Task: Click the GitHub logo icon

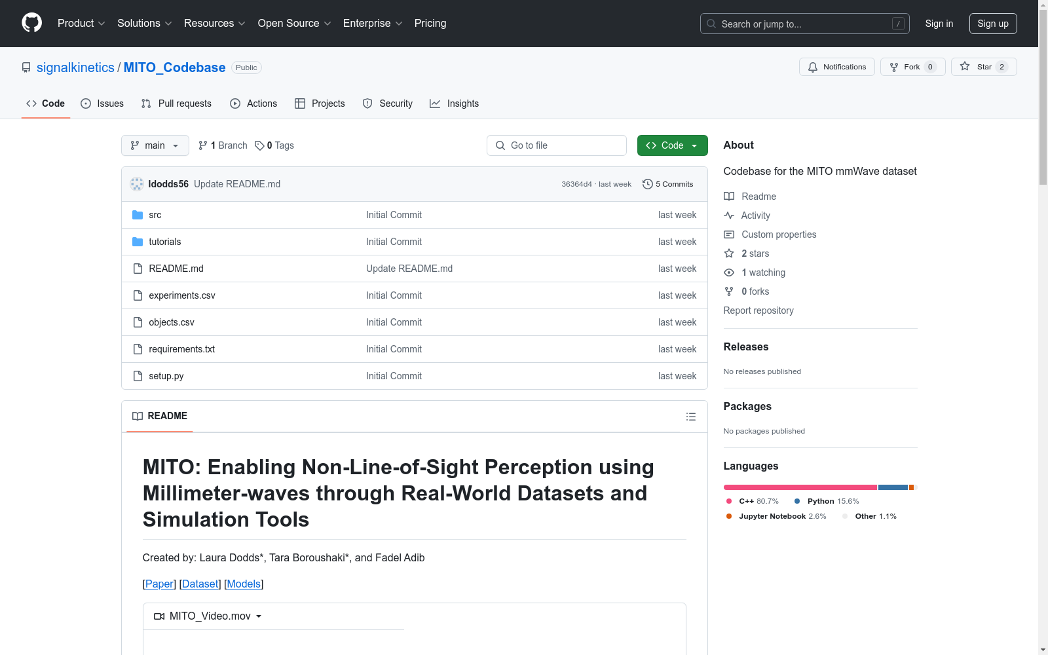Action: 31,23
